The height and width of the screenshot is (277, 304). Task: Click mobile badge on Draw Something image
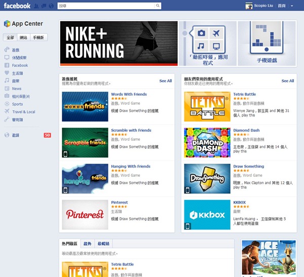pos(187,190)
